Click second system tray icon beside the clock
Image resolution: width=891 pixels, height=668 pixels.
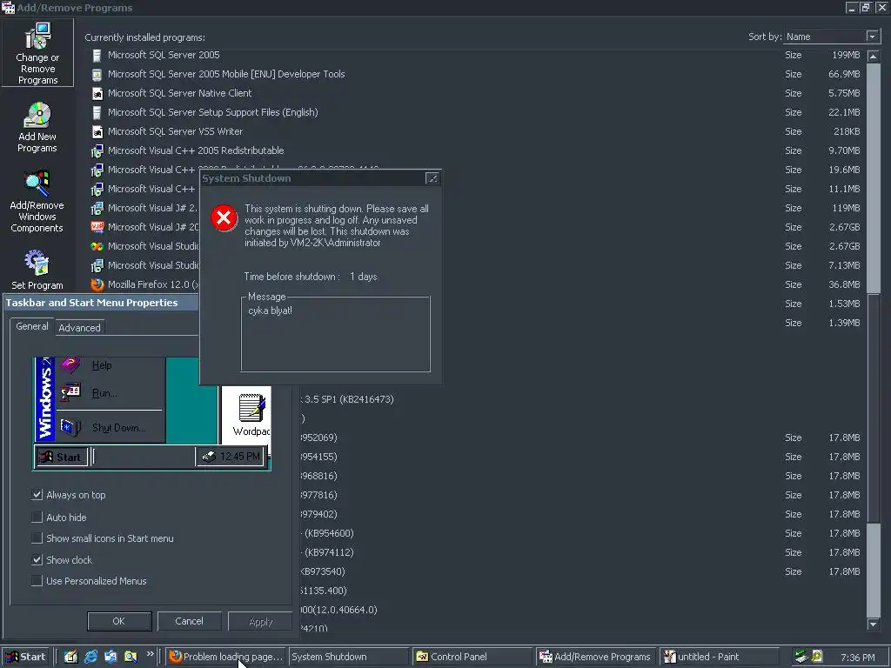817,657
